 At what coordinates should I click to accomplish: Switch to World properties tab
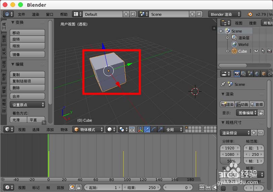coord(257,74)
